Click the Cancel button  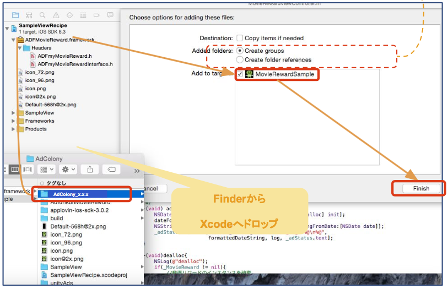155,189
